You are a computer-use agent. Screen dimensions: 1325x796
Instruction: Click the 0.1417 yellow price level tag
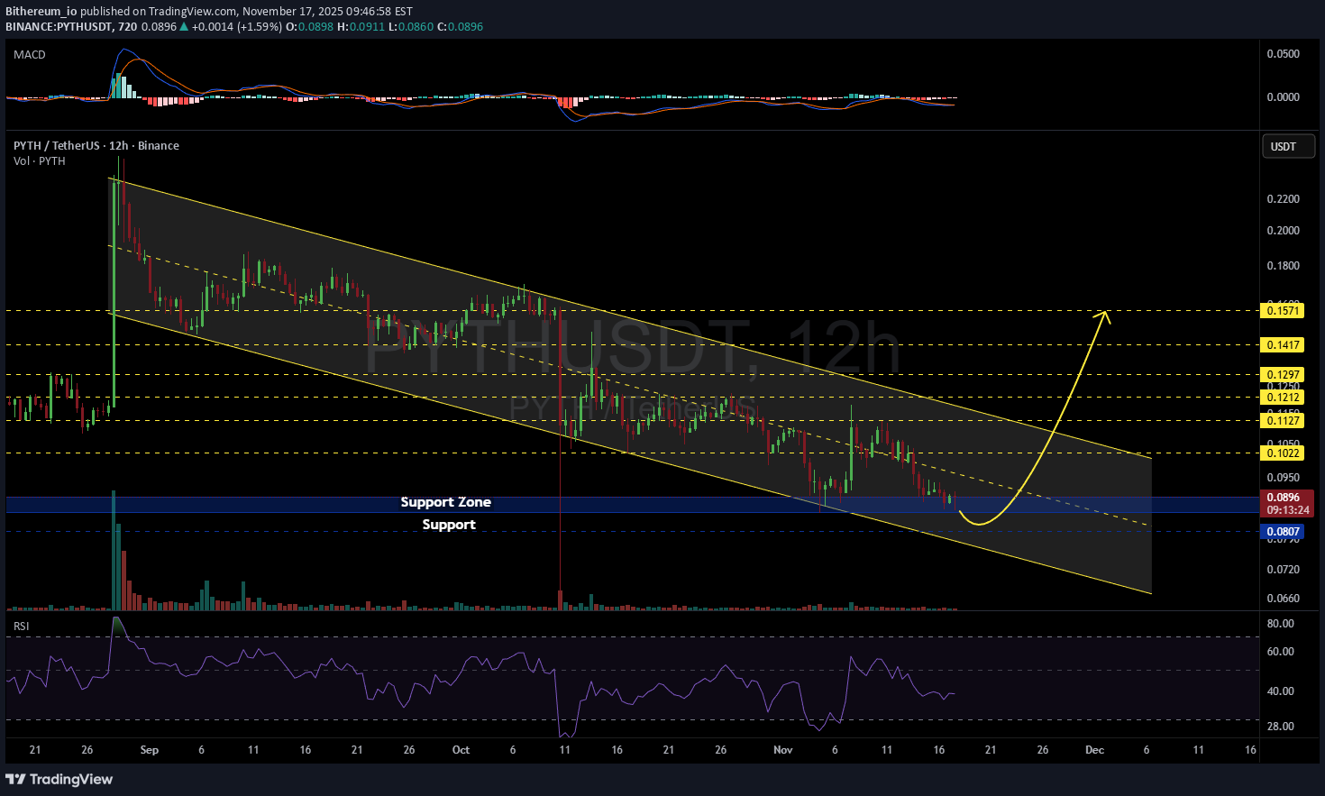(1283, 345)
